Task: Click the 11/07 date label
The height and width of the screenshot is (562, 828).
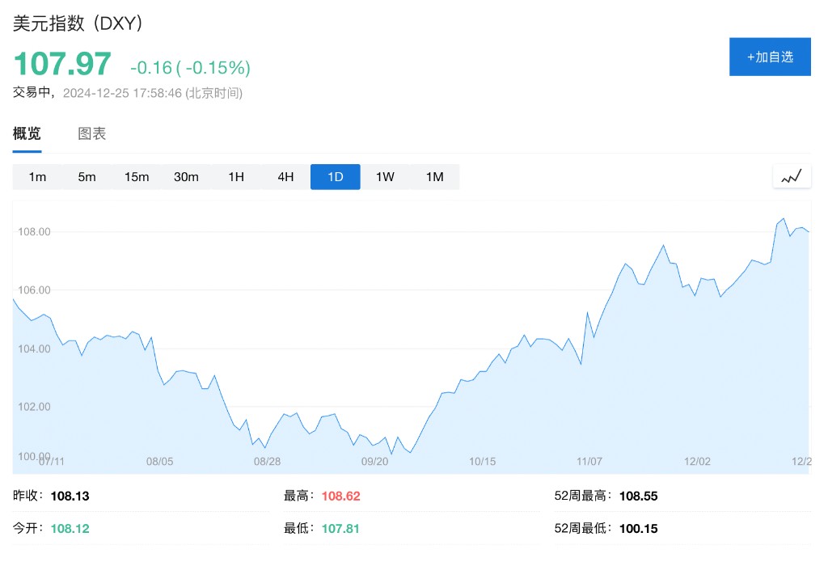Action: pos(589,461)
